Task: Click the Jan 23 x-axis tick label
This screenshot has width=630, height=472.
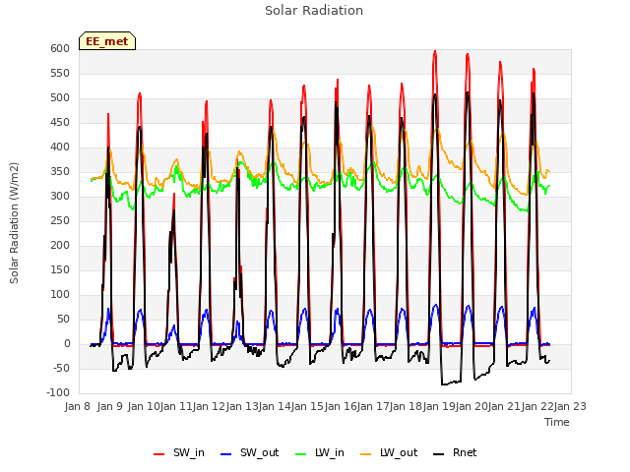Action: pos(571,406)
